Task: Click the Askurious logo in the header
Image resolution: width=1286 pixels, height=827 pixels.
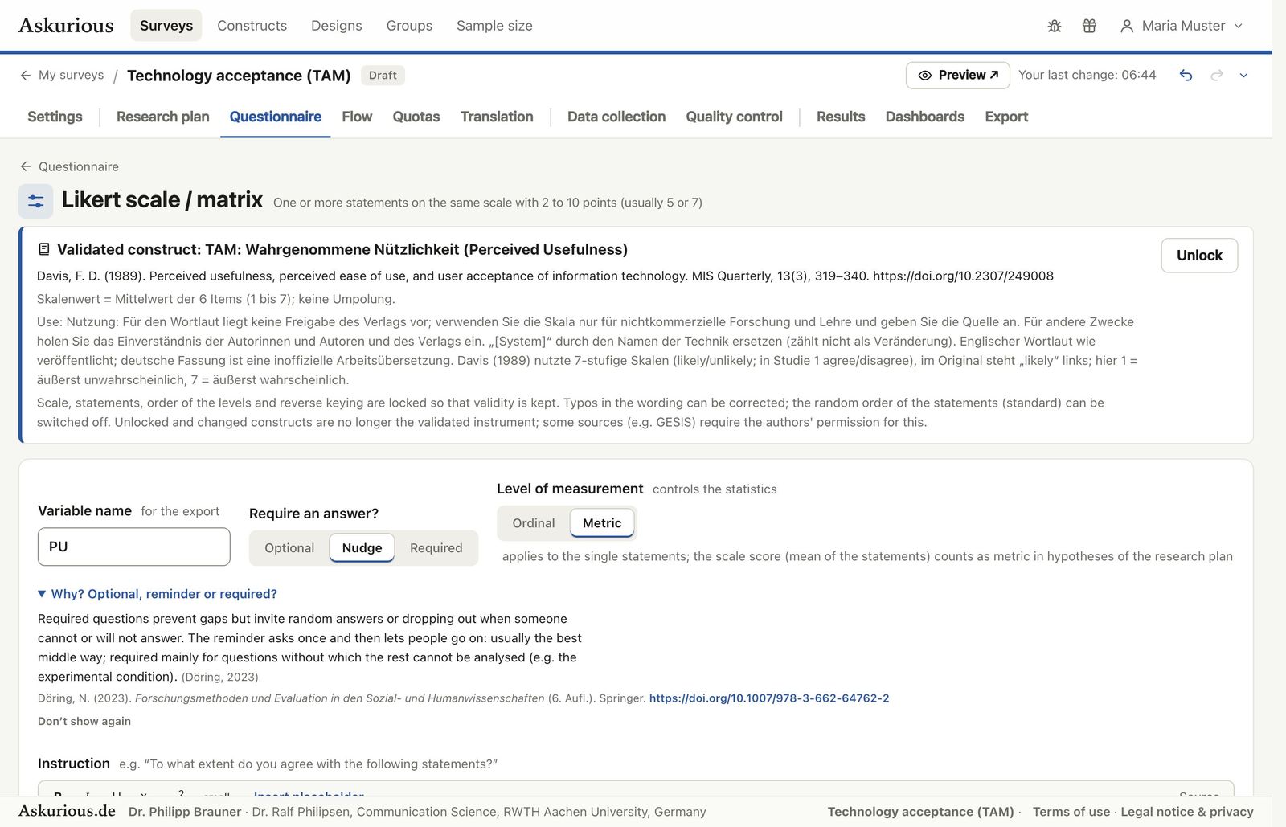Action: click(66, 26)
